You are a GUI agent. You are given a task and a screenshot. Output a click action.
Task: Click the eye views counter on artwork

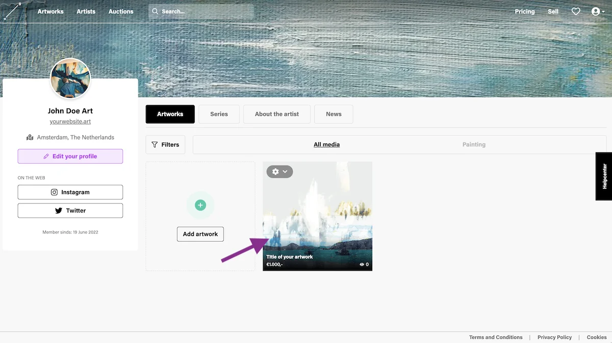(364, 265)
